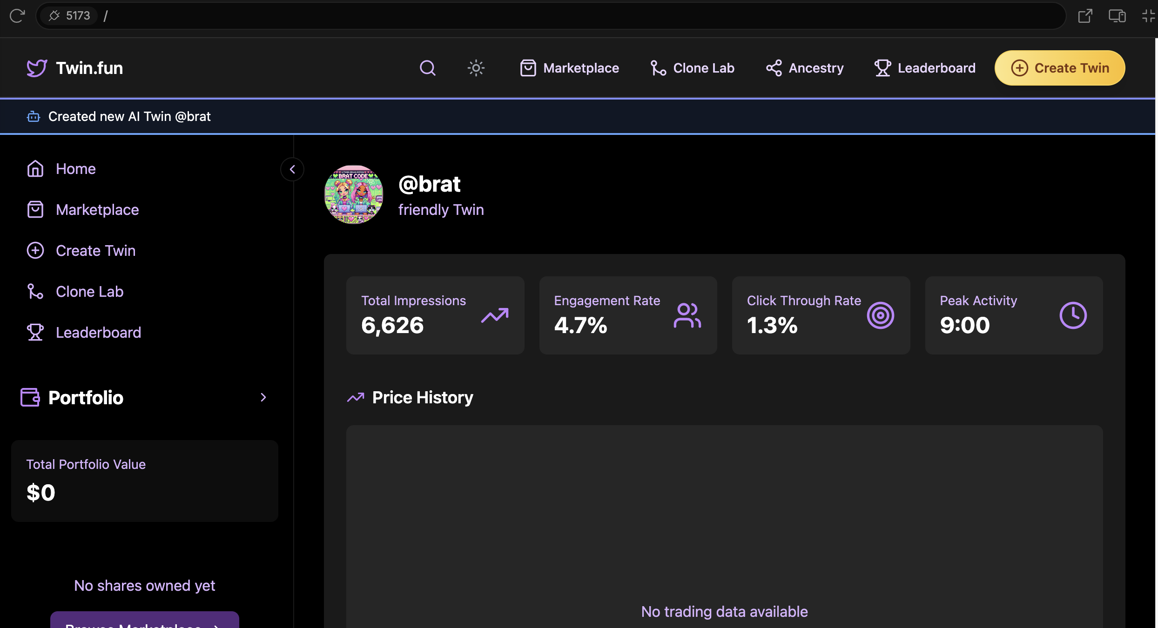Toggle light/dark theme with sun icon

[476, 68]
